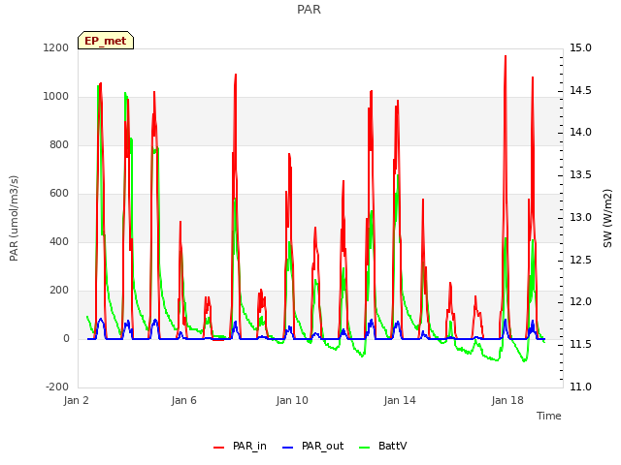Click the 'Jan 2' x-axis label
This screenshot has height=465, width=621.
click(x=77, y=400)
